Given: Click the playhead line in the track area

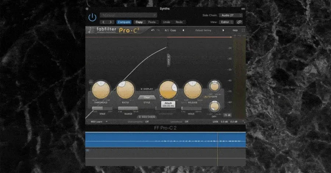Looking at the screenshot, I should pos(217,149).
